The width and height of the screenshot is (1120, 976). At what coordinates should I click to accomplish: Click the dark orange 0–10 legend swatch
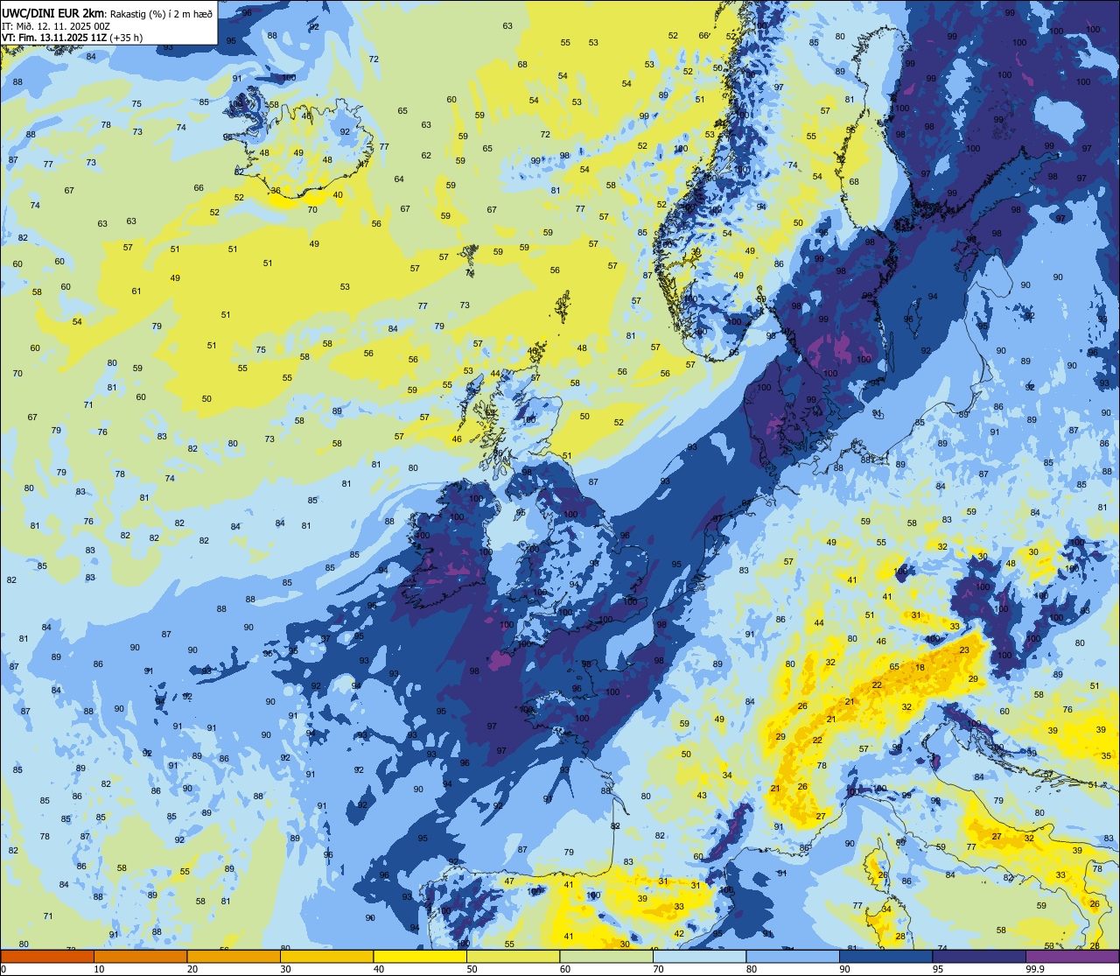pyautogui.click(x=47, y=957)
